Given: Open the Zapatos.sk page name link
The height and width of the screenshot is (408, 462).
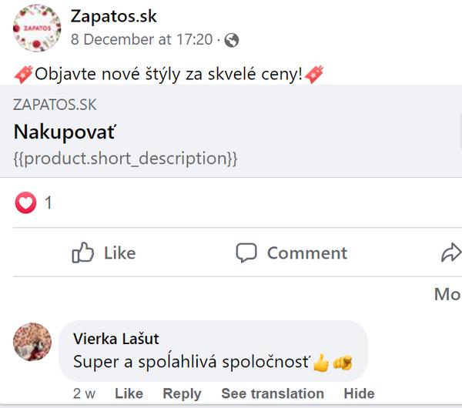Looking at the screenshot, I should 113,16.
